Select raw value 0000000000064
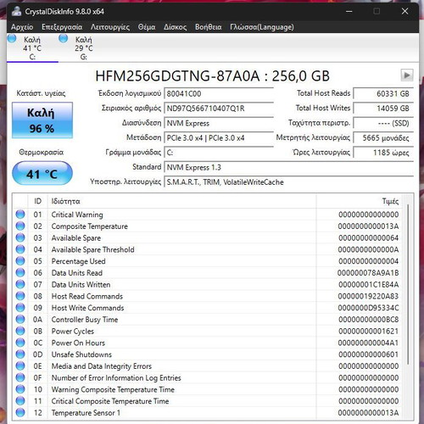The image size is (424, 424). click(x=369, y=237)
